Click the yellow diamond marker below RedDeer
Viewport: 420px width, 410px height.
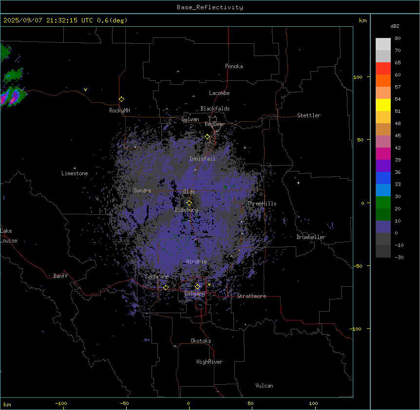208,137
